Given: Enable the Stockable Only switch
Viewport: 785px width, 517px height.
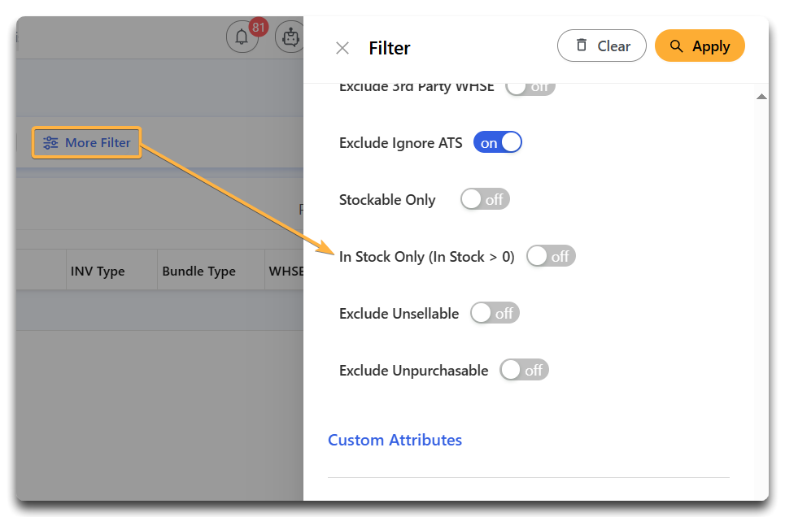Looking at the screenshot, I should tap(485, 199).
